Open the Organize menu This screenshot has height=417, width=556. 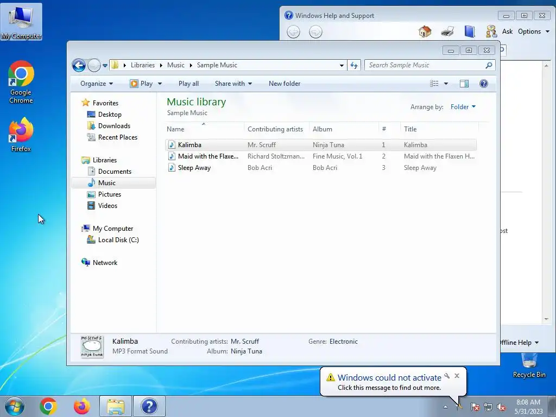pyautogui.click(x=97, y=84)
